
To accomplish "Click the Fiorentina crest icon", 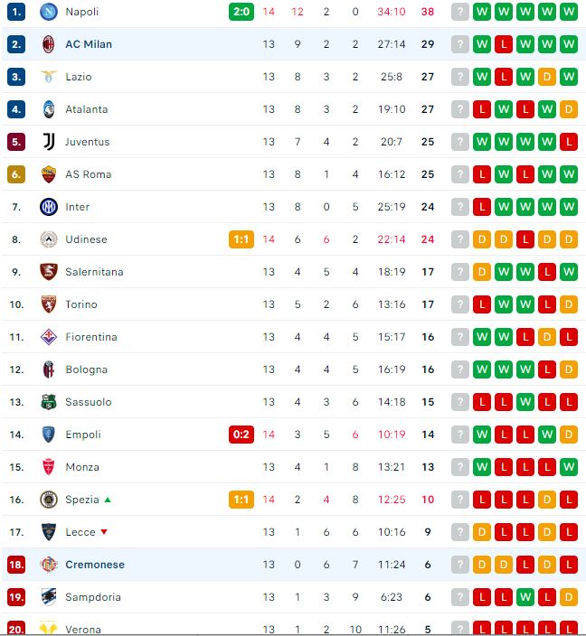I will 49,337.
